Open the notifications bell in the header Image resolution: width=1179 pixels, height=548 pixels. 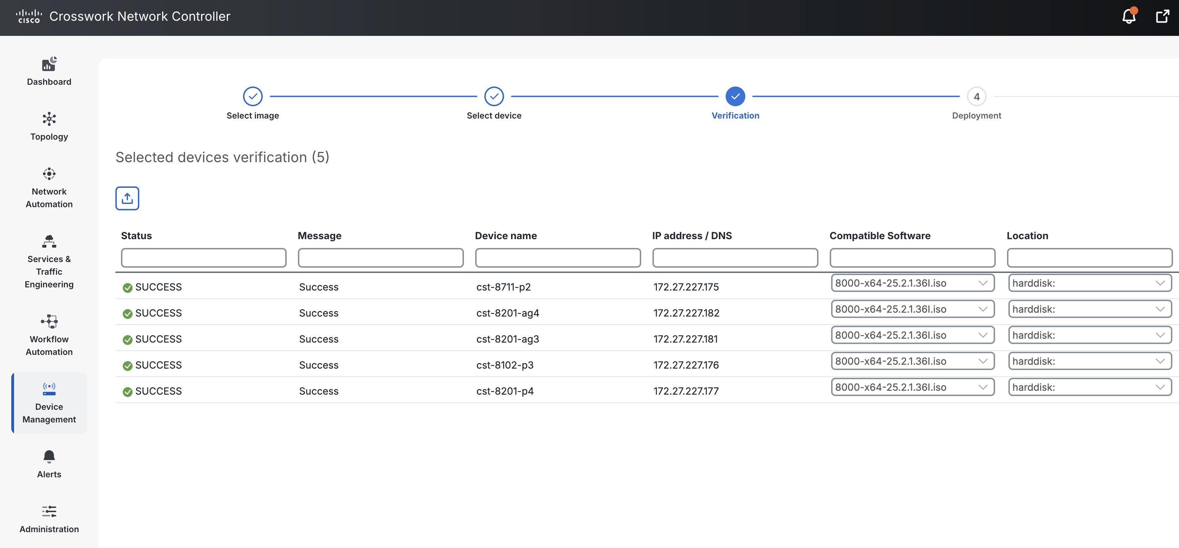[x=1129, y=17]
